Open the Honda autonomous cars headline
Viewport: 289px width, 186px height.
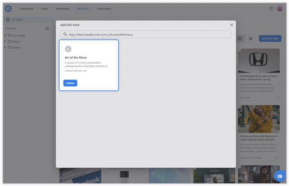(x=259, y=78)
